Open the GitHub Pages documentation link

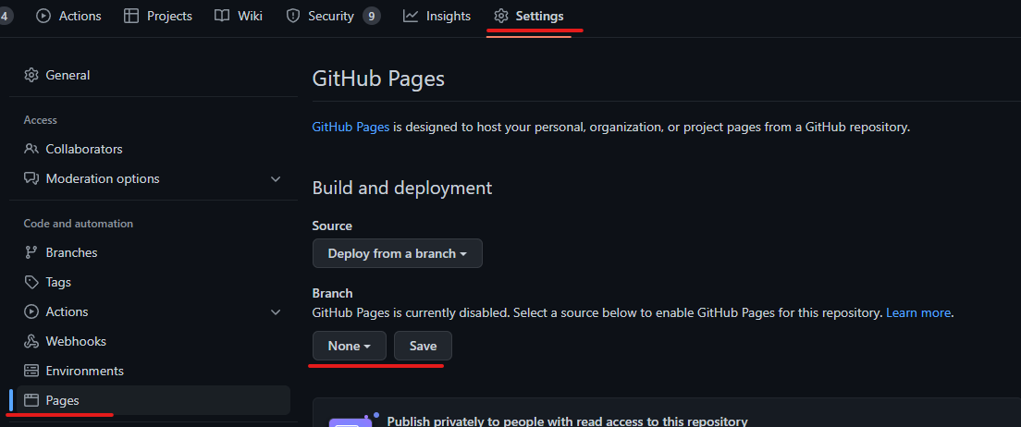(x=351, y=127)
